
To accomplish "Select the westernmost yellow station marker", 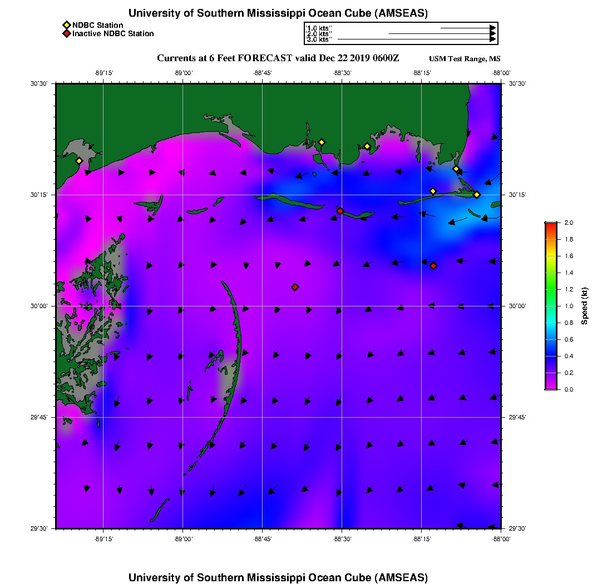I will 79,161.
